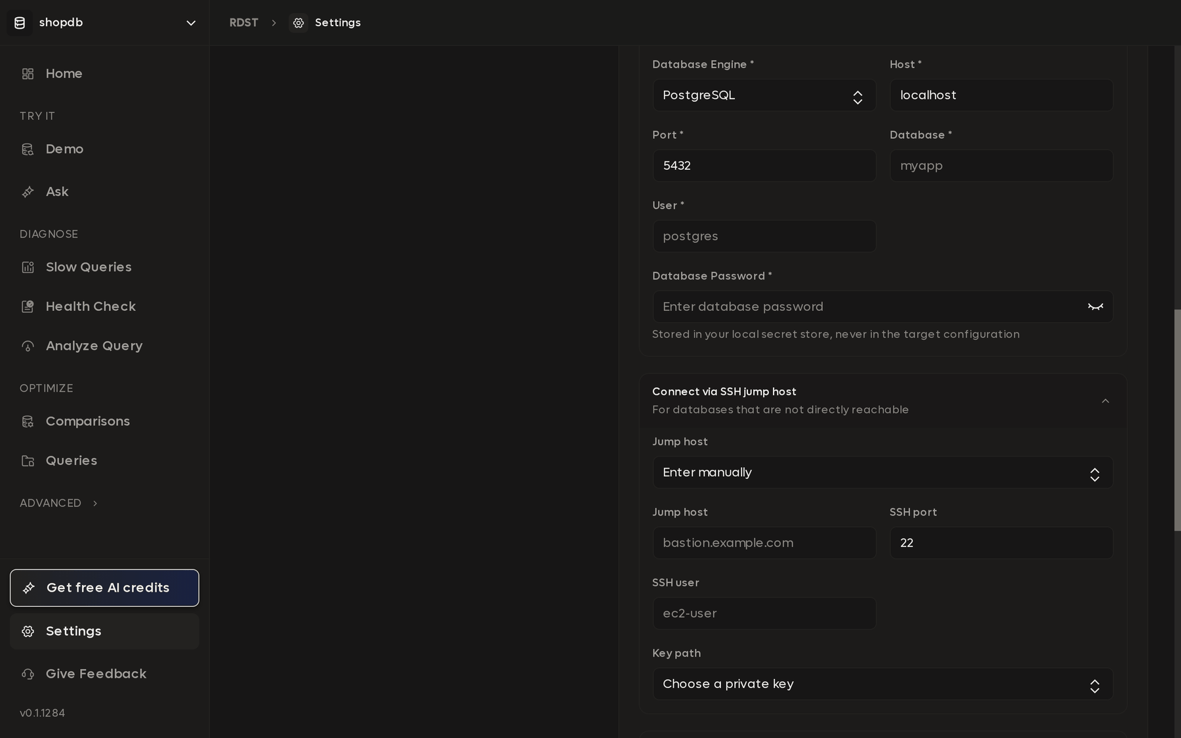
Task: Go to Comparisons
Action: [104, 422]
